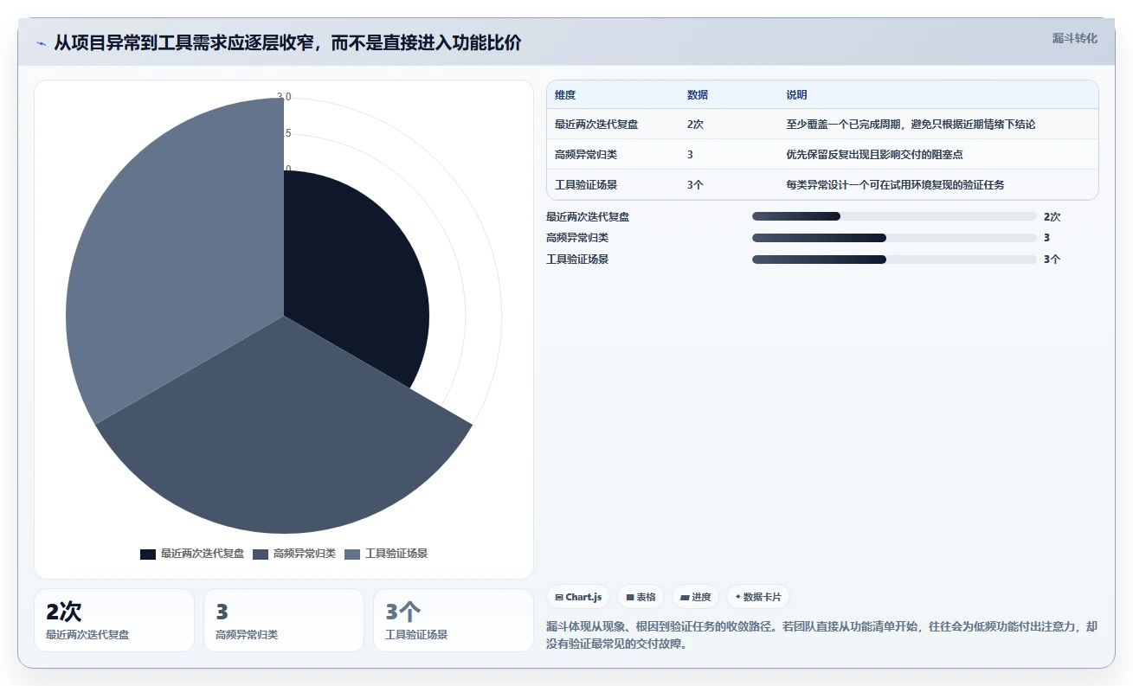Click the 3个 工具验证场景 stat card
This screenshot has height=686, width=1133.
pos(454,620)
